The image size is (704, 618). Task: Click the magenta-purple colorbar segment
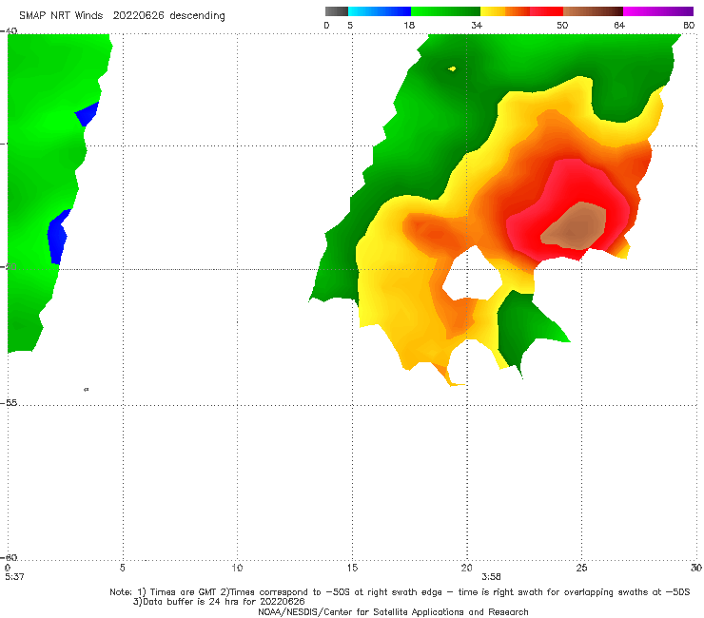tap(658, 11)
